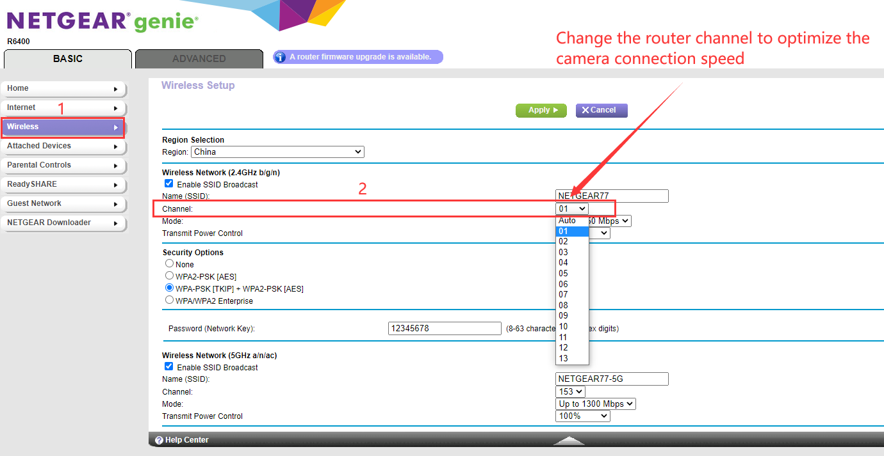Click the 2.4GHz SSID name field NETGEAR77
This screenshot has height=456, width=884.
pos(612,196)
